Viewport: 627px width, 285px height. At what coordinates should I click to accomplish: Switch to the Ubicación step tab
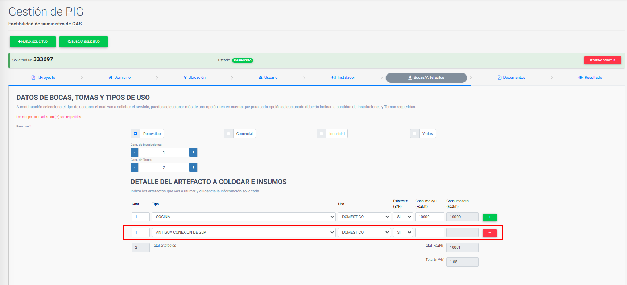195,78
